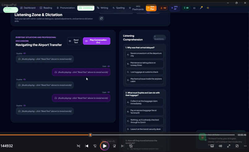
Task: Play Sophie's second line speaker icon
Action: point(25,79)
